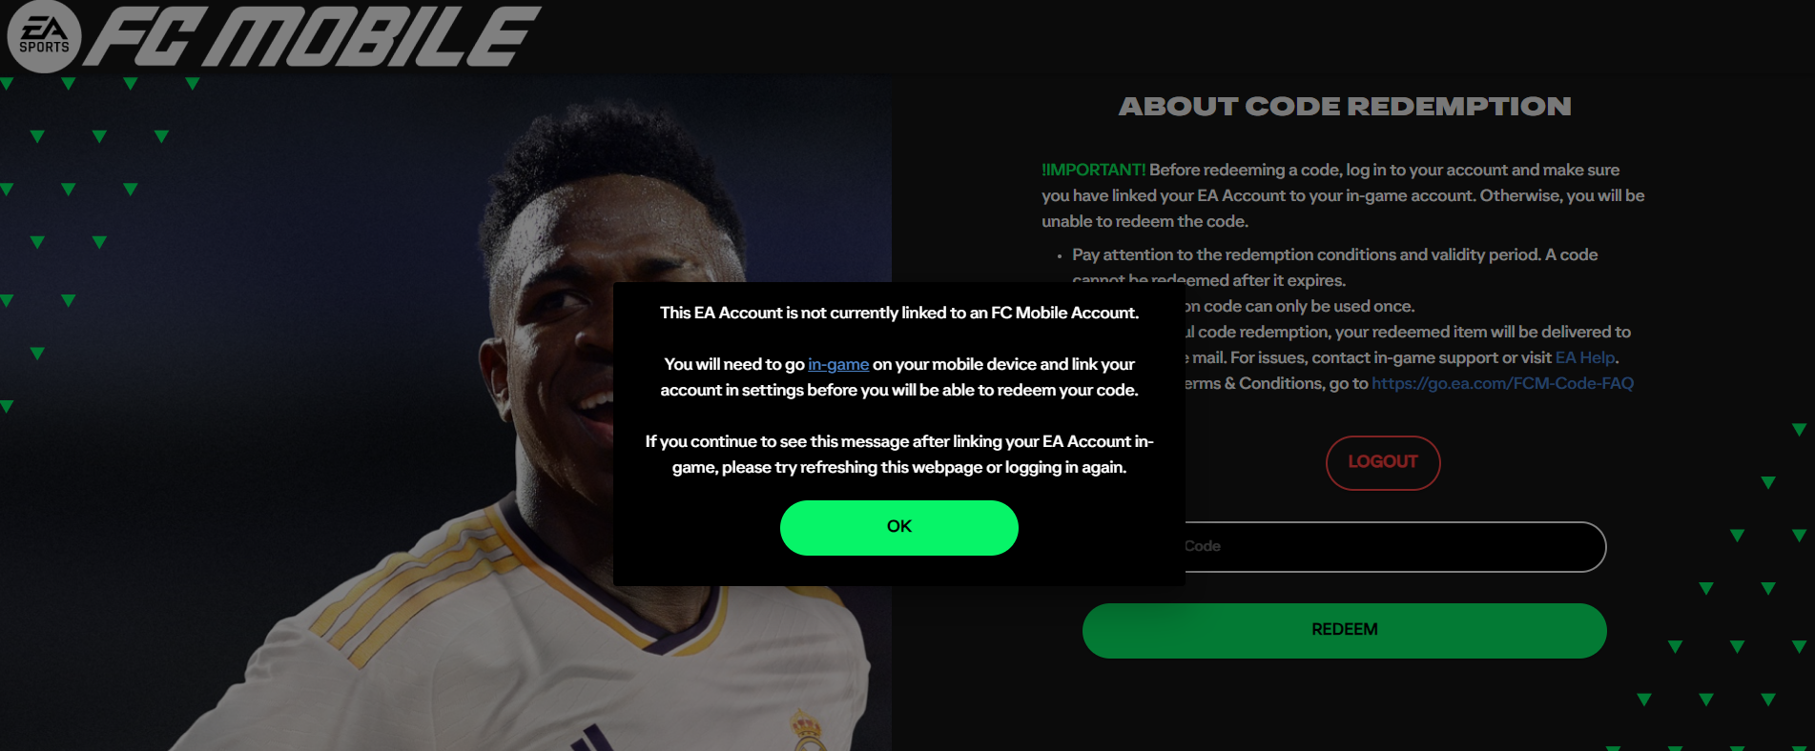The height and width of the screenshot is (751, 1815).
Task: Click the 'unable to redeem the code' sentence
Action: click(1145, 221)
